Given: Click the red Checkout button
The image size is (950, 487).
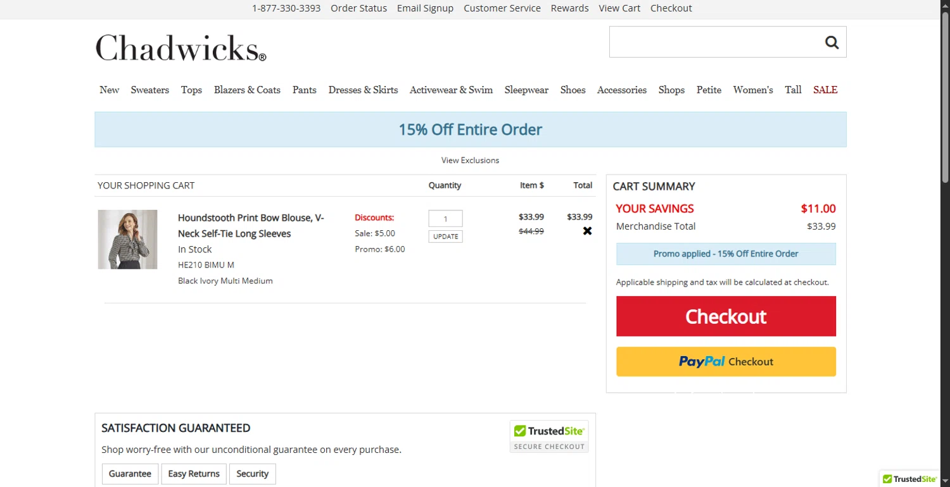Looking at the screenshot, I should 726,316.
